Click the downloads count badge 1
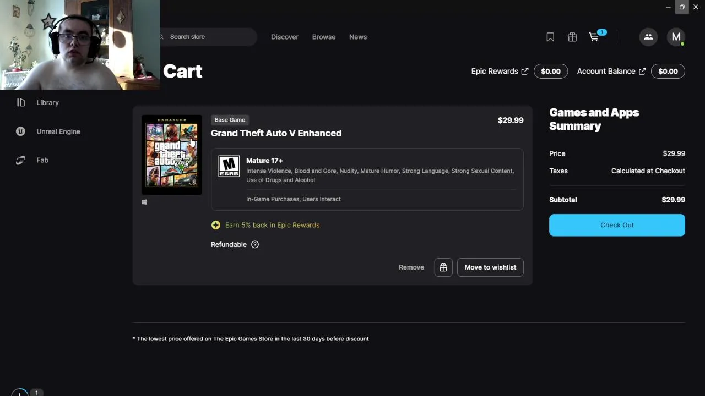Screen dimensions: 705x396 (36, 393)
